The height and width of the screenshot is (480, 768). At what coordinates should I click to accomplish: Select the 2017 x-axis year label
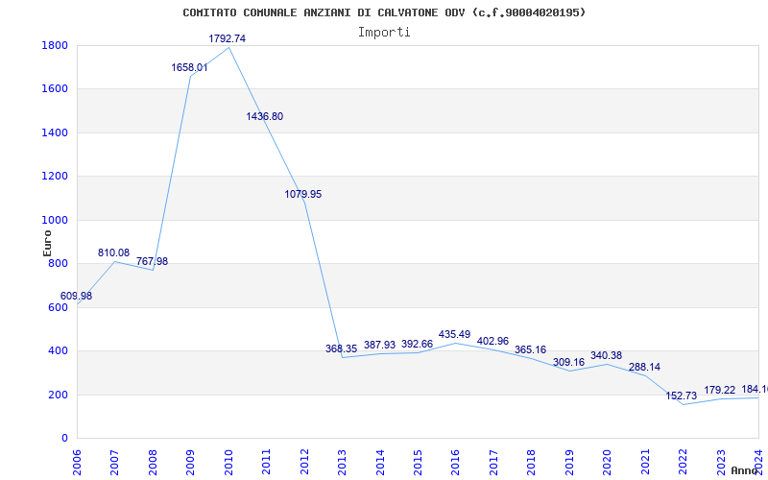493,462
